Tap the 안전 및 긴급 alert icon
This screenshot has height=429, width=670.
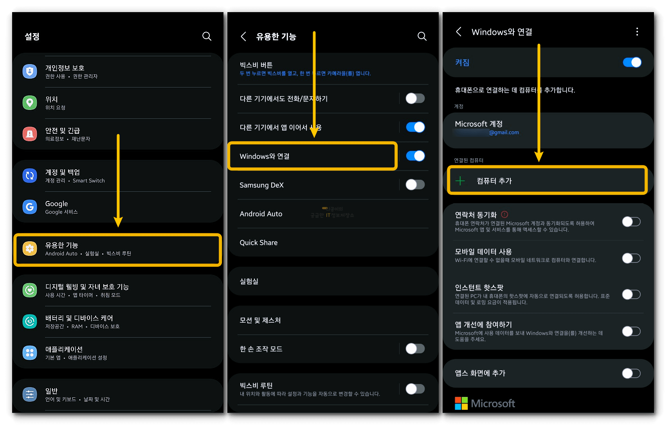30,134
